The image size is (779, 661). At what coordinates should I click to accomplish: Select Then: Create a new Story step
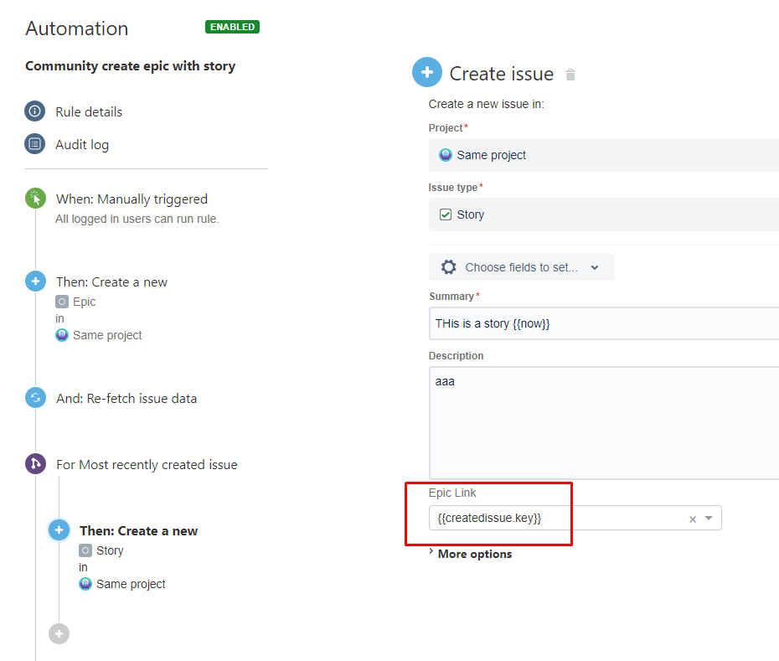pyautogui.click(x=138, y=531)
